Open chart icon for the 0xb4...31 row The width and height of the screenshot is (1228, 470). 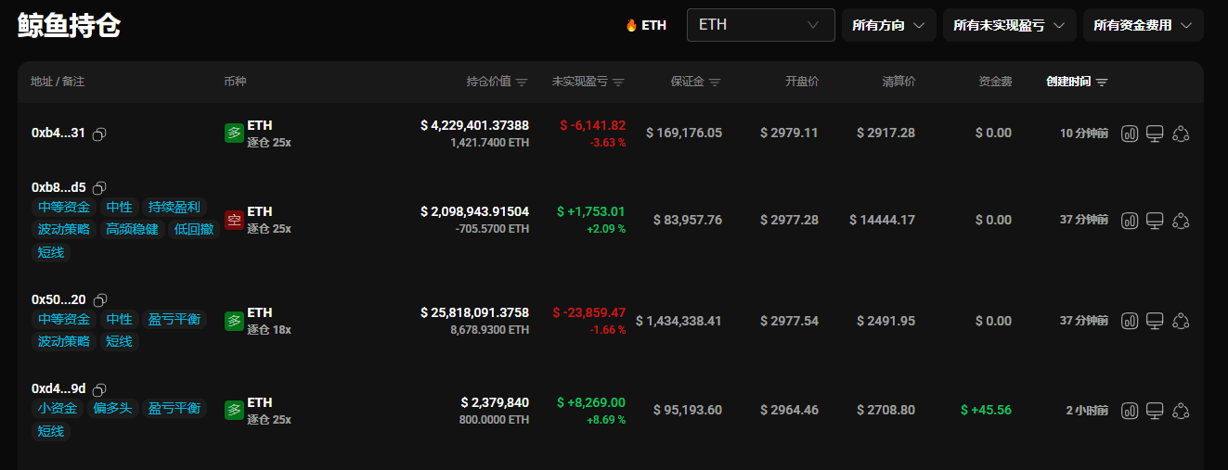1130,133
